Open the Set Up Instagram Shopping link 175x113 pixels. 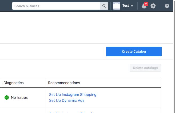click(73, 95)
